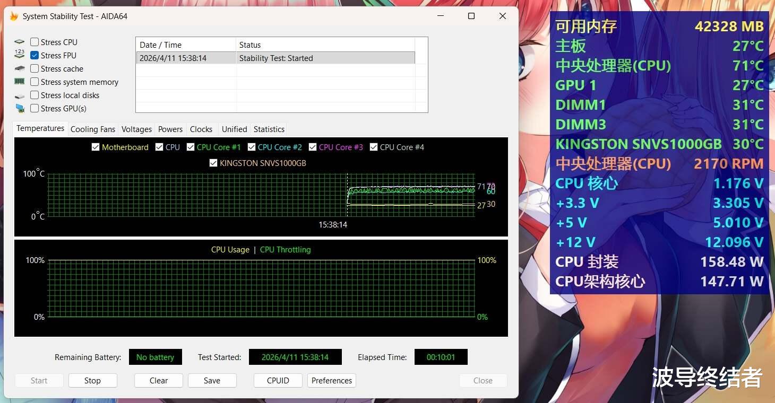Image resolution: width=775 pixels, height=403 pixels.
Task: Click the CPU chip icon beside Stress CPU
Action: [20, 42]
